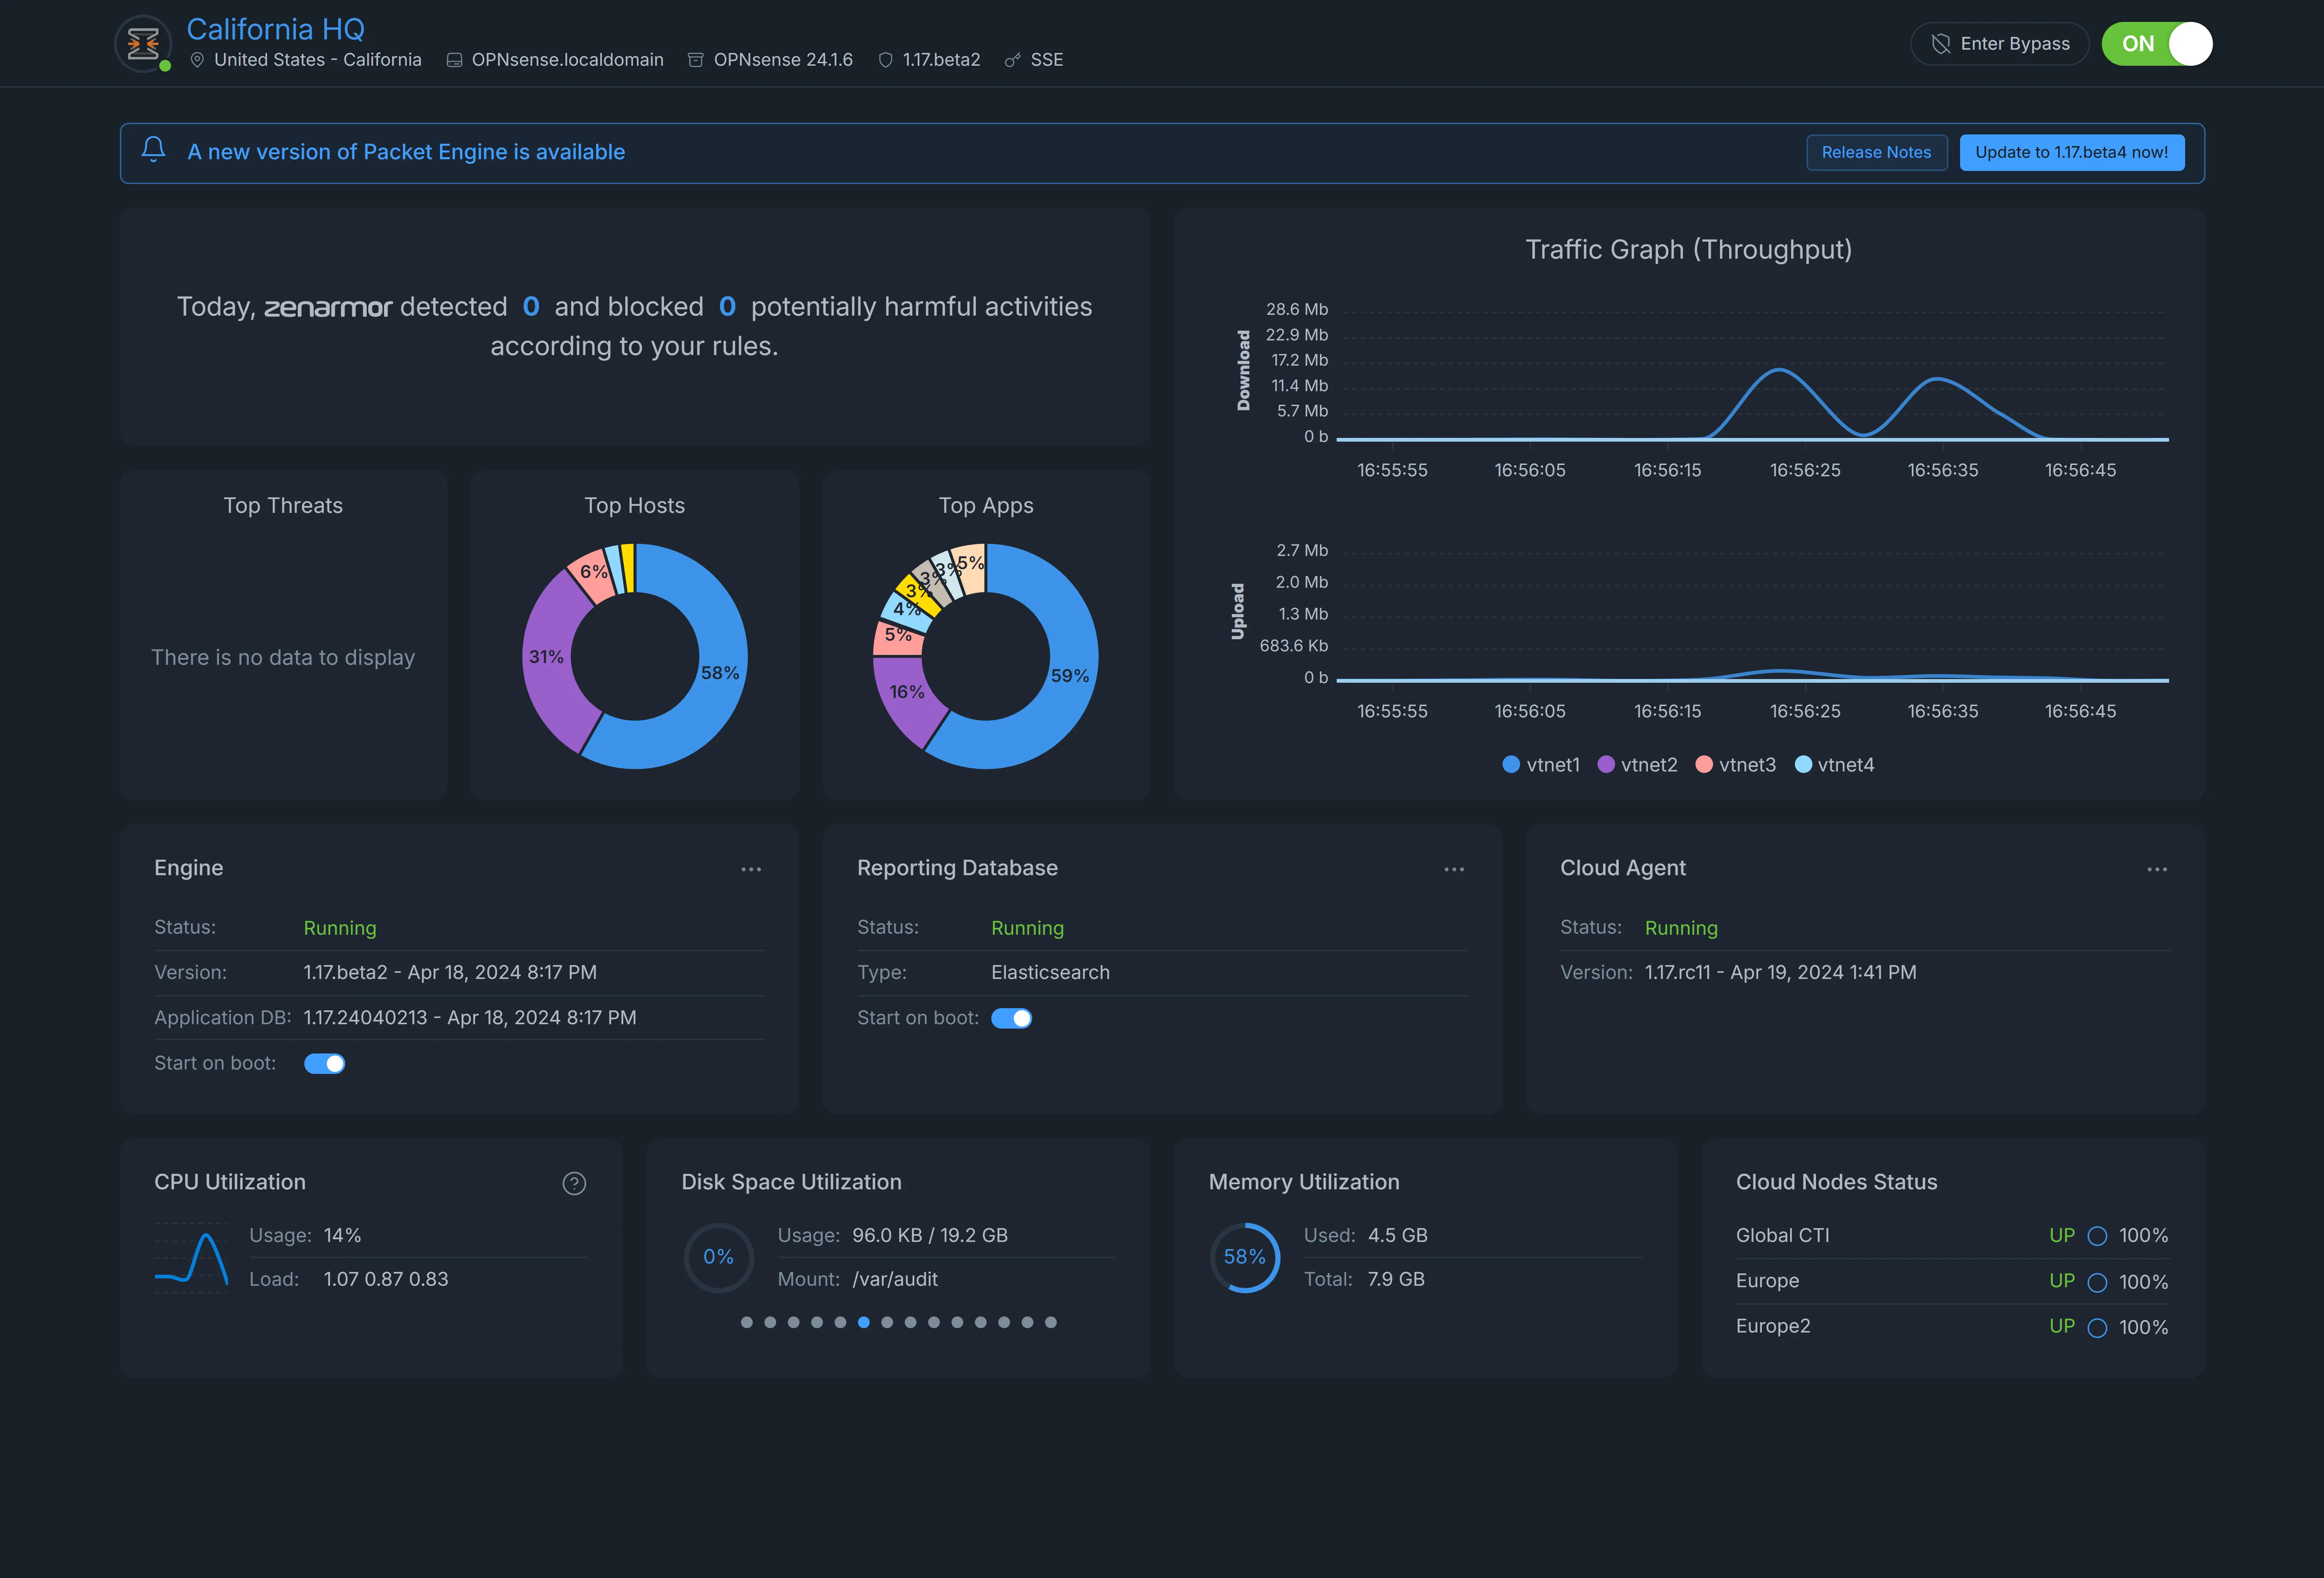Open CPU Utilization help icon
The image size is (2324, 1578).
pyautogui.click(x=574, y=1183)
